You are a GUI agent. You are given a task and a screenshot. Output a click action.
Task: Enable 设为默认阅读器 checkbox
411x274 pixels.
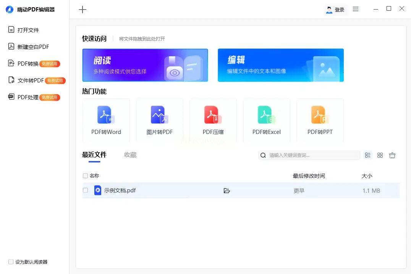[11, 262]
